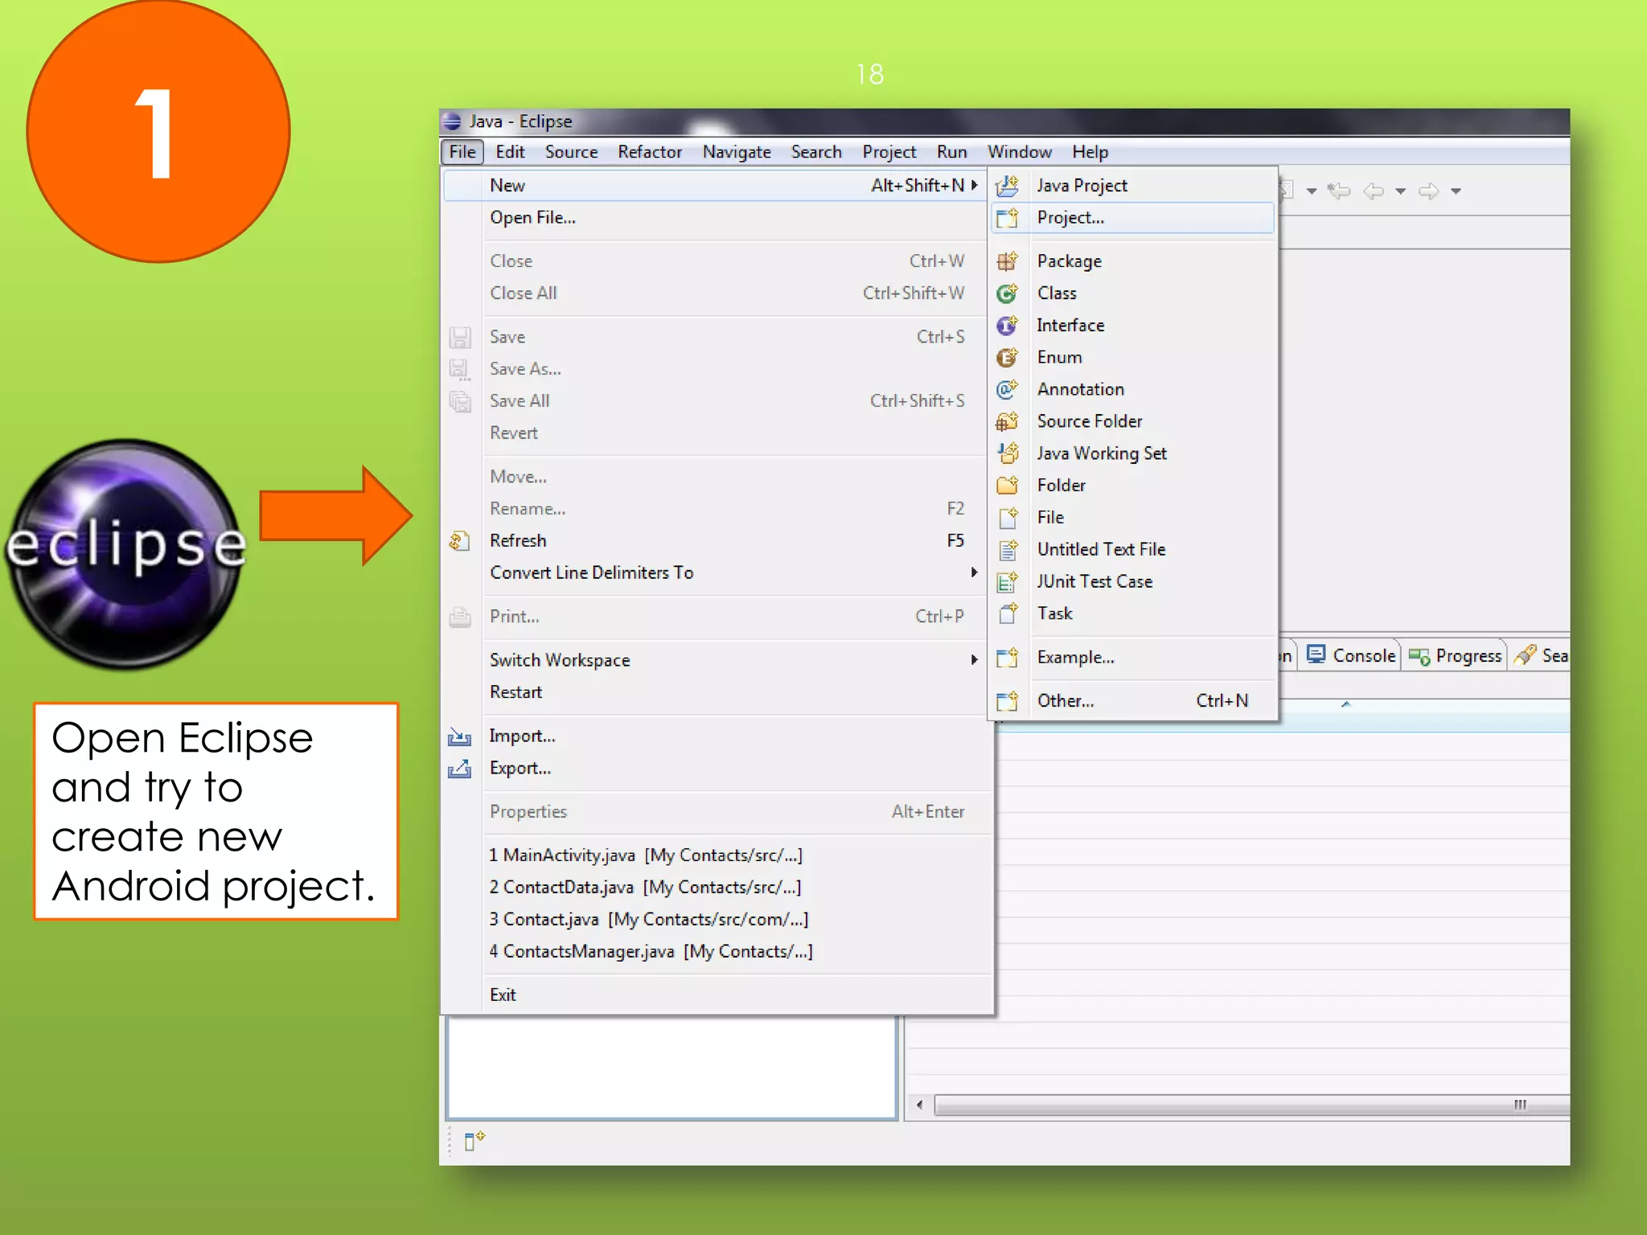This screenshot has width=1647, height=1235.
Task: Expand the Convert Line Delimiters To submenu
Action: pos(974,572)
